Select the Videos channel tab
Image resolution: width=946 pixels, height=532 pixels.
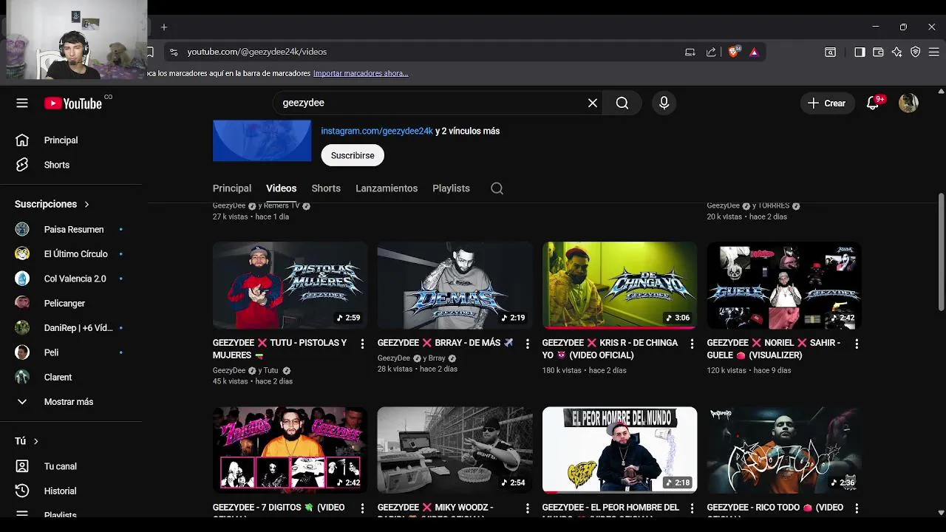coord(282,188)
